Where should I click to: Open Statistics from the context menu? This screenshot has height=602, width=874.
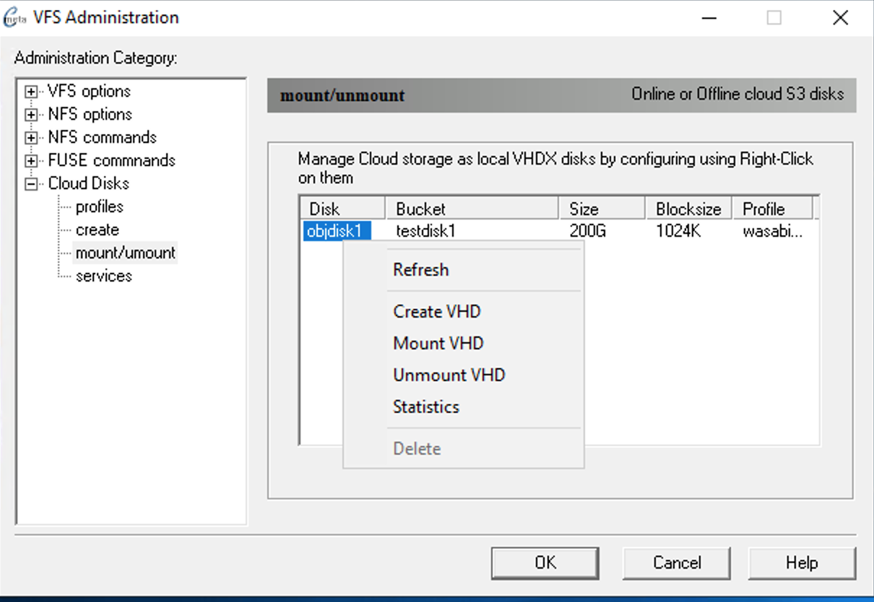(425, 407)
